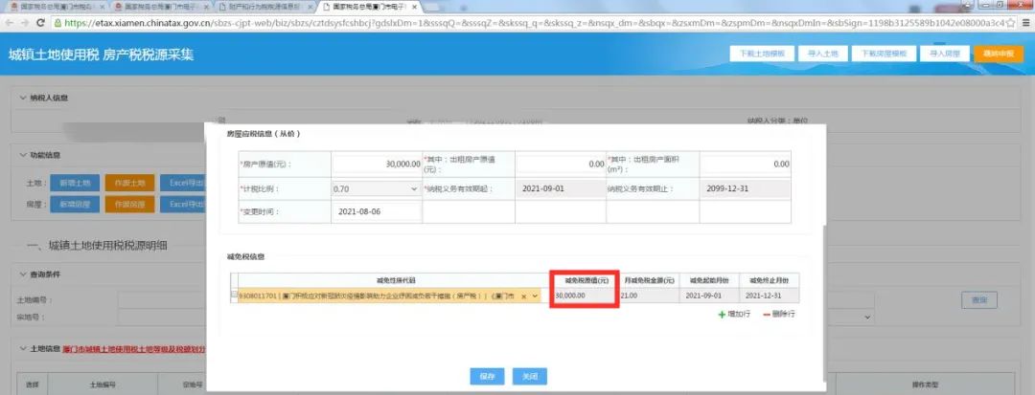Switch to the first browser tab

point(55,6)
